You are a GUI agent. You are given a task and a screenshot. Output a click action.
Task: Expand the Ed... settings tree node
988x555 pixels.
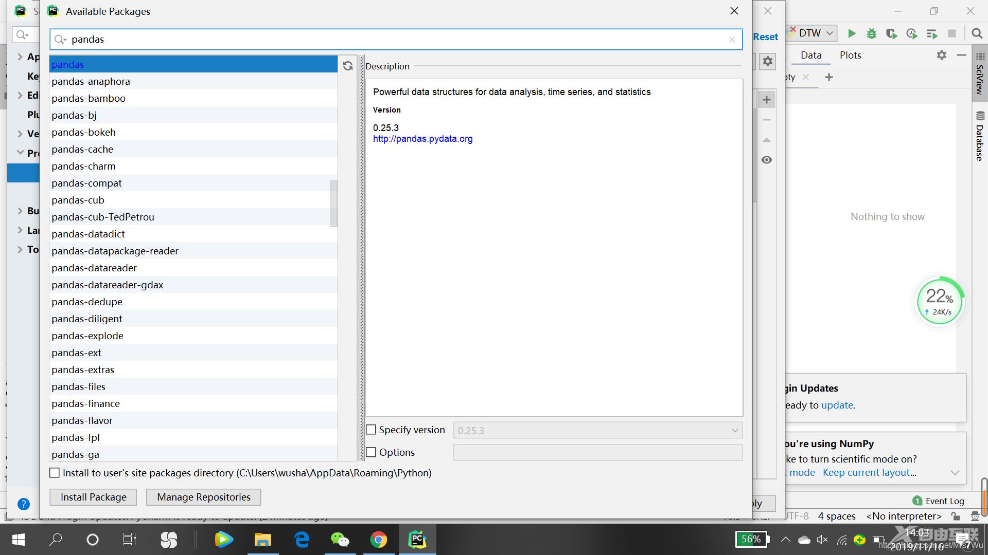tap(20, 95)
